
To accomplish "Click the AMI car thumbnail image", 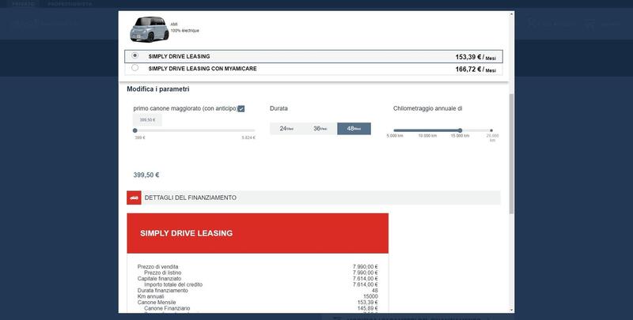I will [x=149, y=29].
